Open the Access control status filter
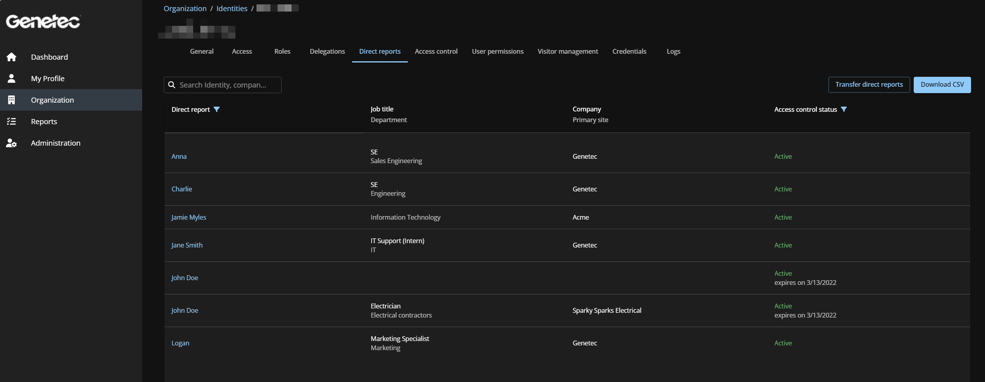985x382 pixels. click(844, 109)
